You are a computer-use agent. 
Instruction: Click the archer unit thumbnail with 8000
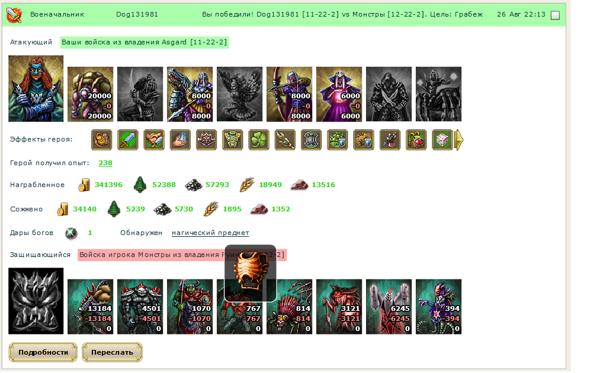(290, 94)
